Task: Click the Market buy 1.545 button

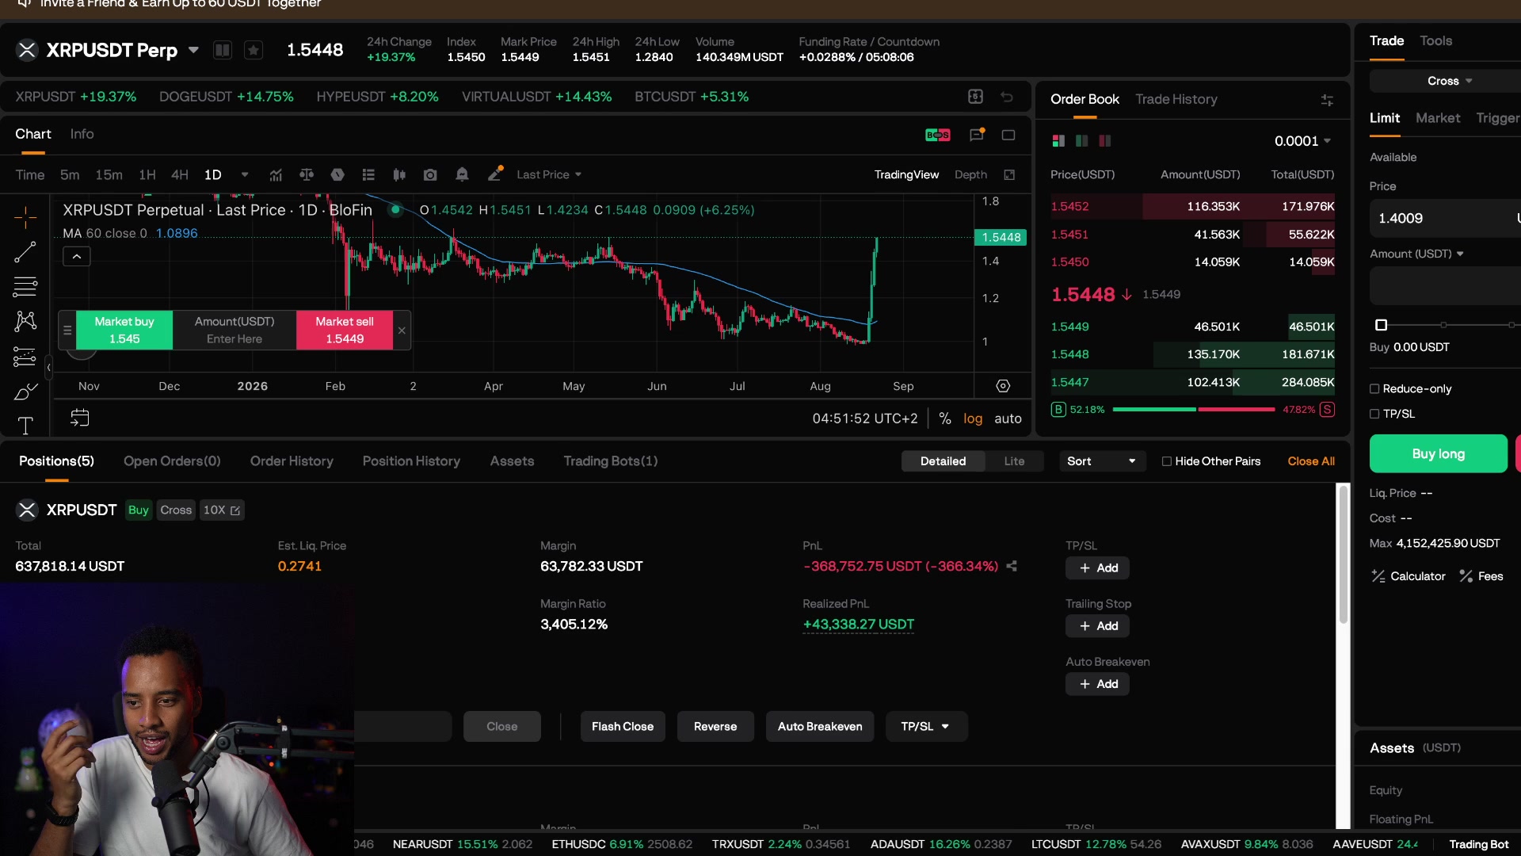Action: coord(124,330)
